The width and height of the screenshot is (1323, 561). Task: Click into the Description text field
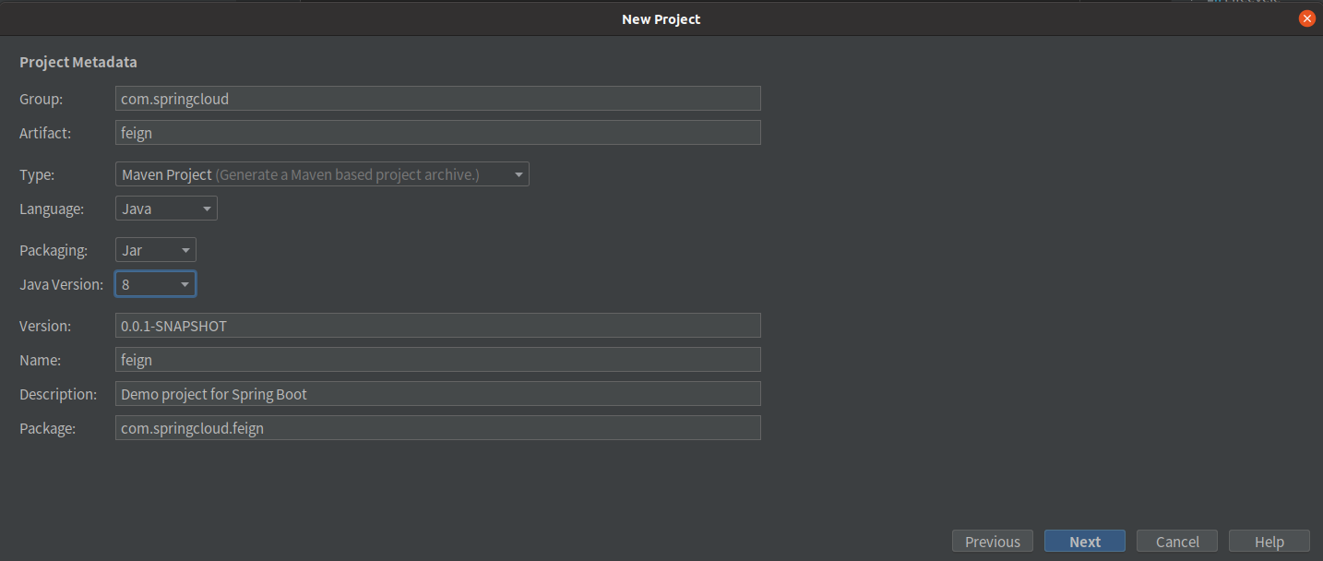[x=437, y=394]
